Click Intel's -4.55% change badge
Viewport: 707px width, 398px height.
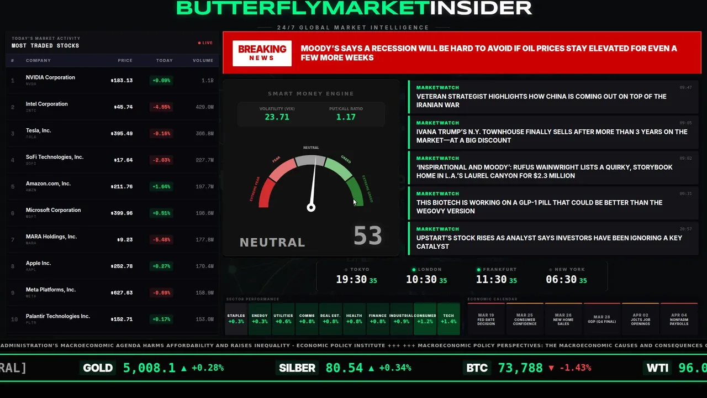[161, 107]
